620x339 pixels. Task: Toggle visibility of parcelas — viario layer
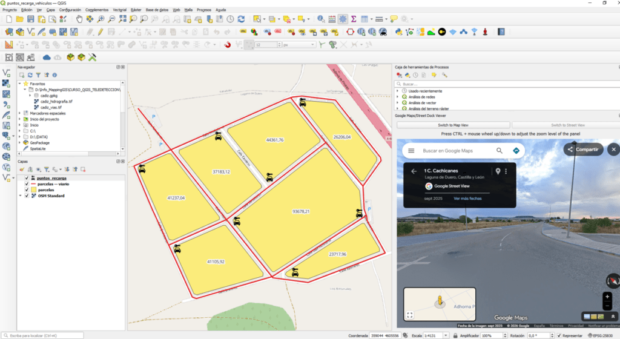pyautogui.click(x=27, y=184)
